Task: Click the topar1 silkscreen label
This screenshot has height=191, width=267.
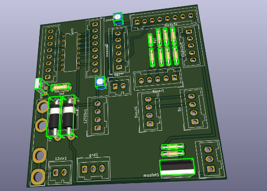Action: click(158, 91)
